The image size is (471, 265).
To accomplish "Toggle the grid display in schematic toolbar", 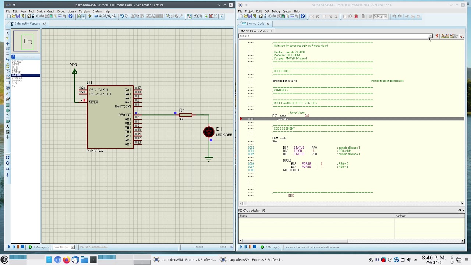I will click(x=83, y=16).
